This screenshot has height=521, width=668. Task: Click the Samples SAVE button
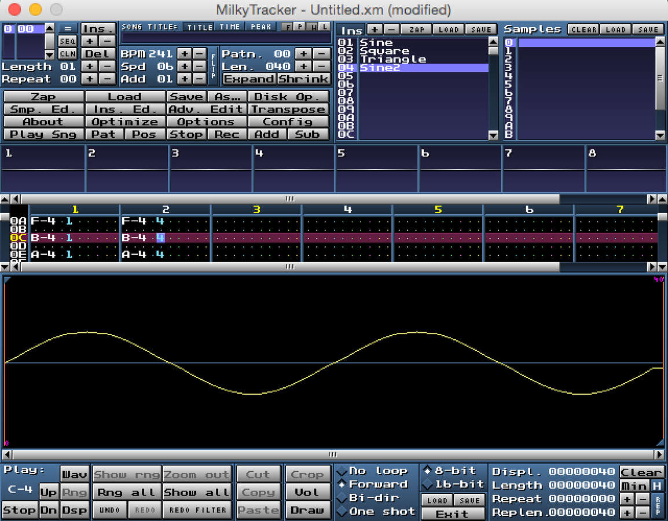pyautogui.click(x=648, y=30)
